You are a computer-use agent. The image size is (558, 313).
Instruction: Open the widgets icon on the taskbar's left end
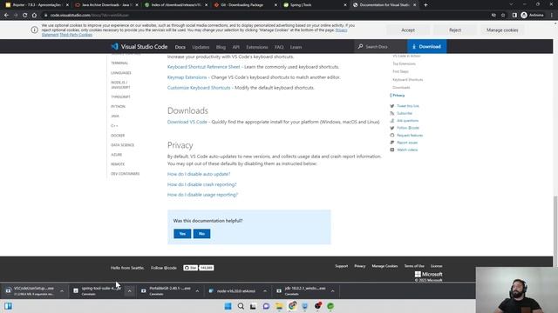[8, 306]
